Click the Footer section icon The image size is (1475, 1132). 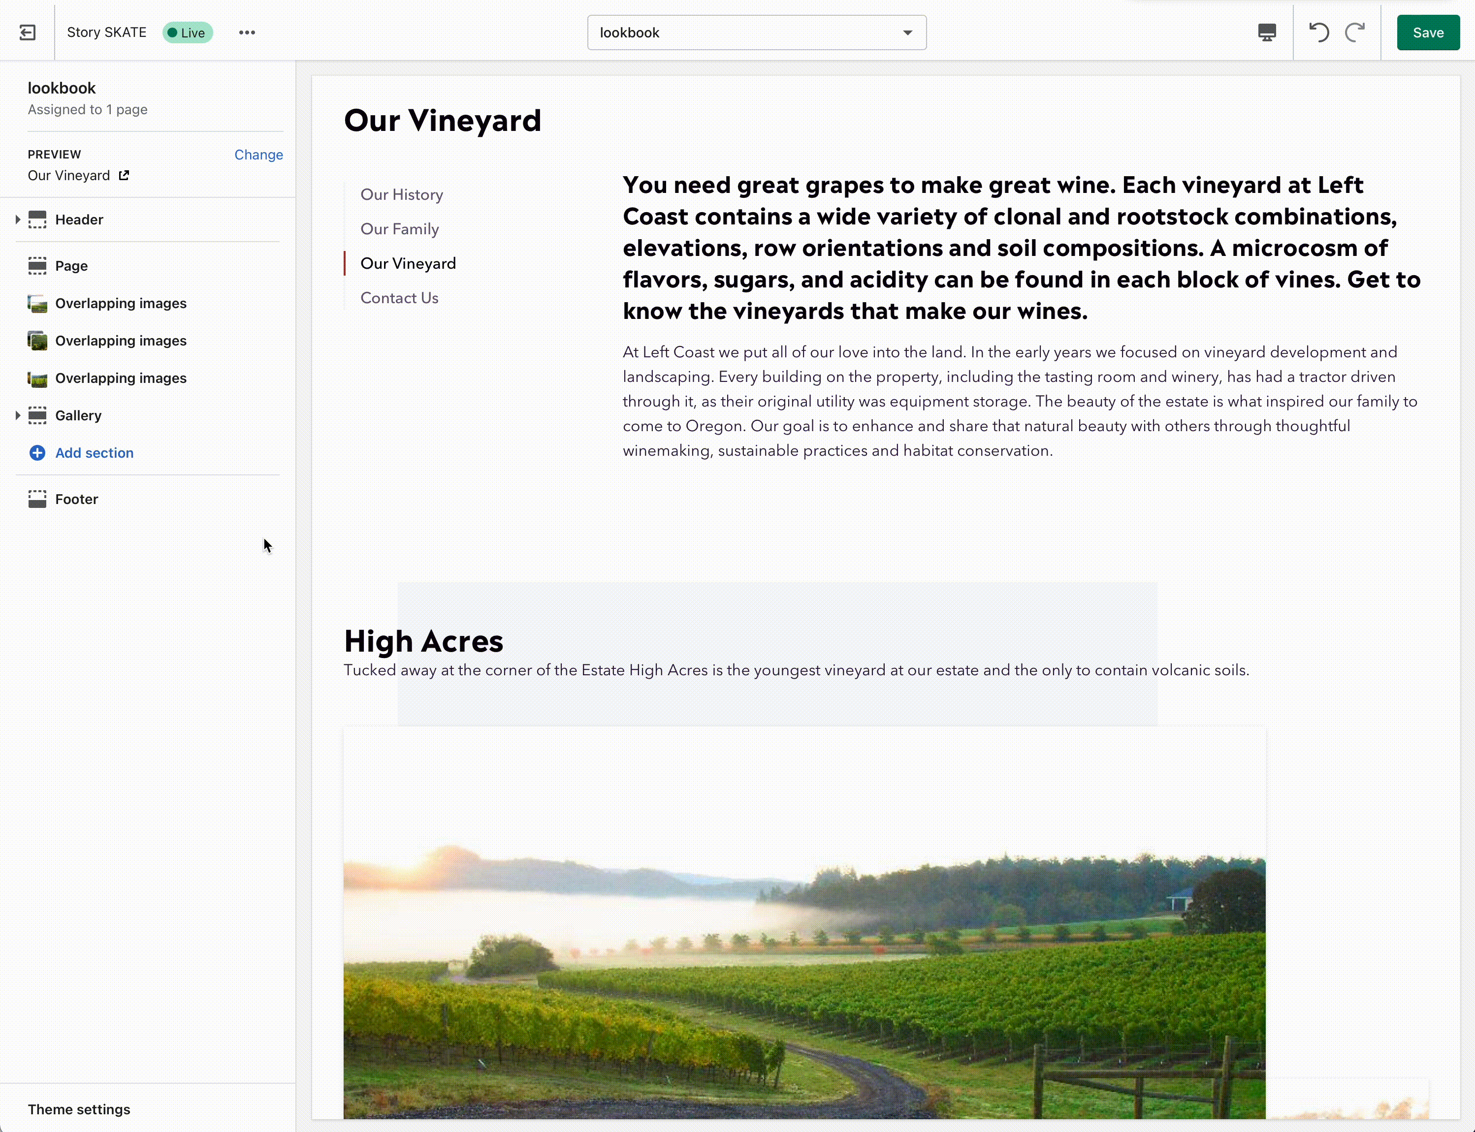coord(37,499)
